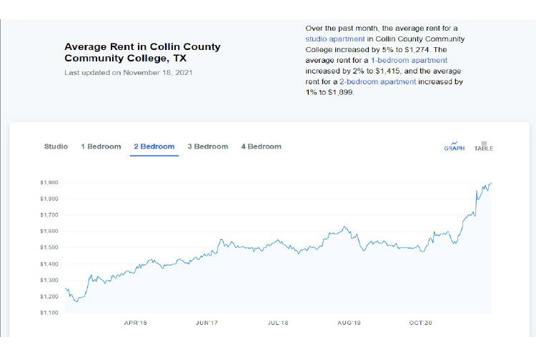The width and height of the screenshot is (536, 357).
Task: Click the JUN'17 x-axis label
Action: (x=207, y=323)
